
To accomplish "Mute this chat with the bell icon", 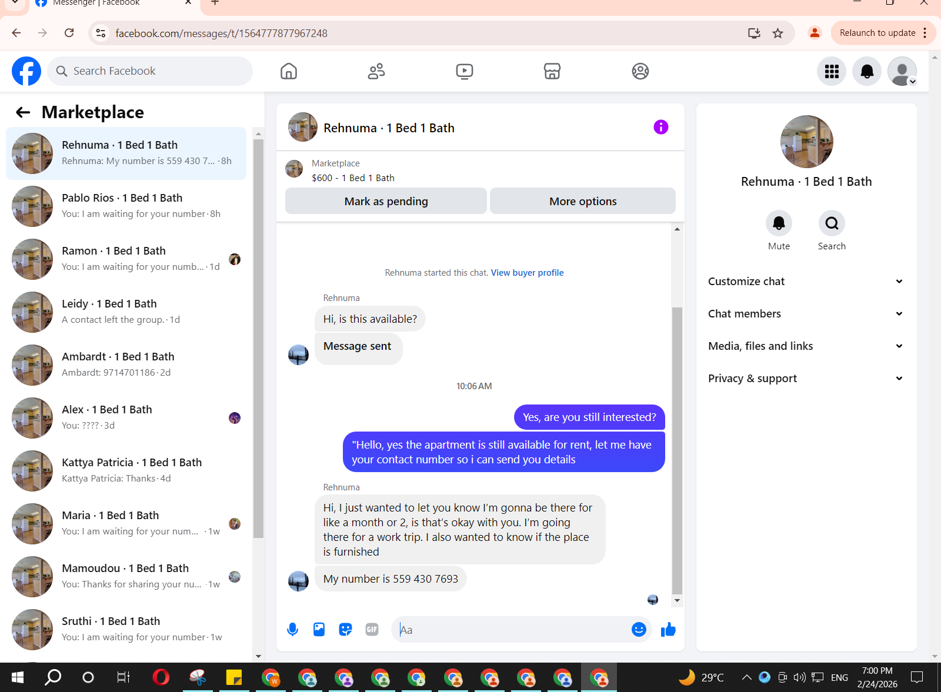I will (779, 223).
